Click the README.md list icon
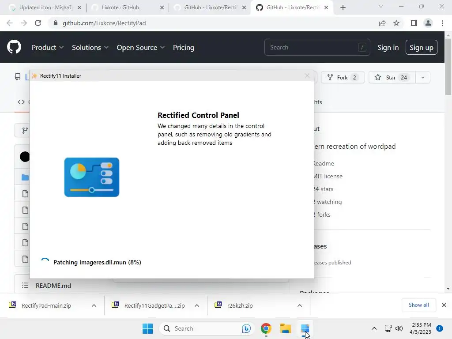Viewport: 452px width, 339px height. (25, 286)
